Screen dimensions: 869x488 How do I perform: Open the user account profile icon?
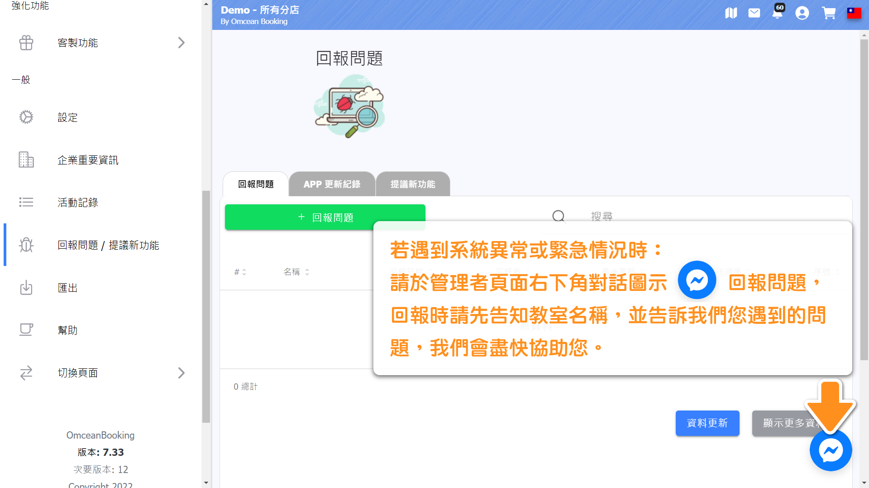(x=802, y=13)
